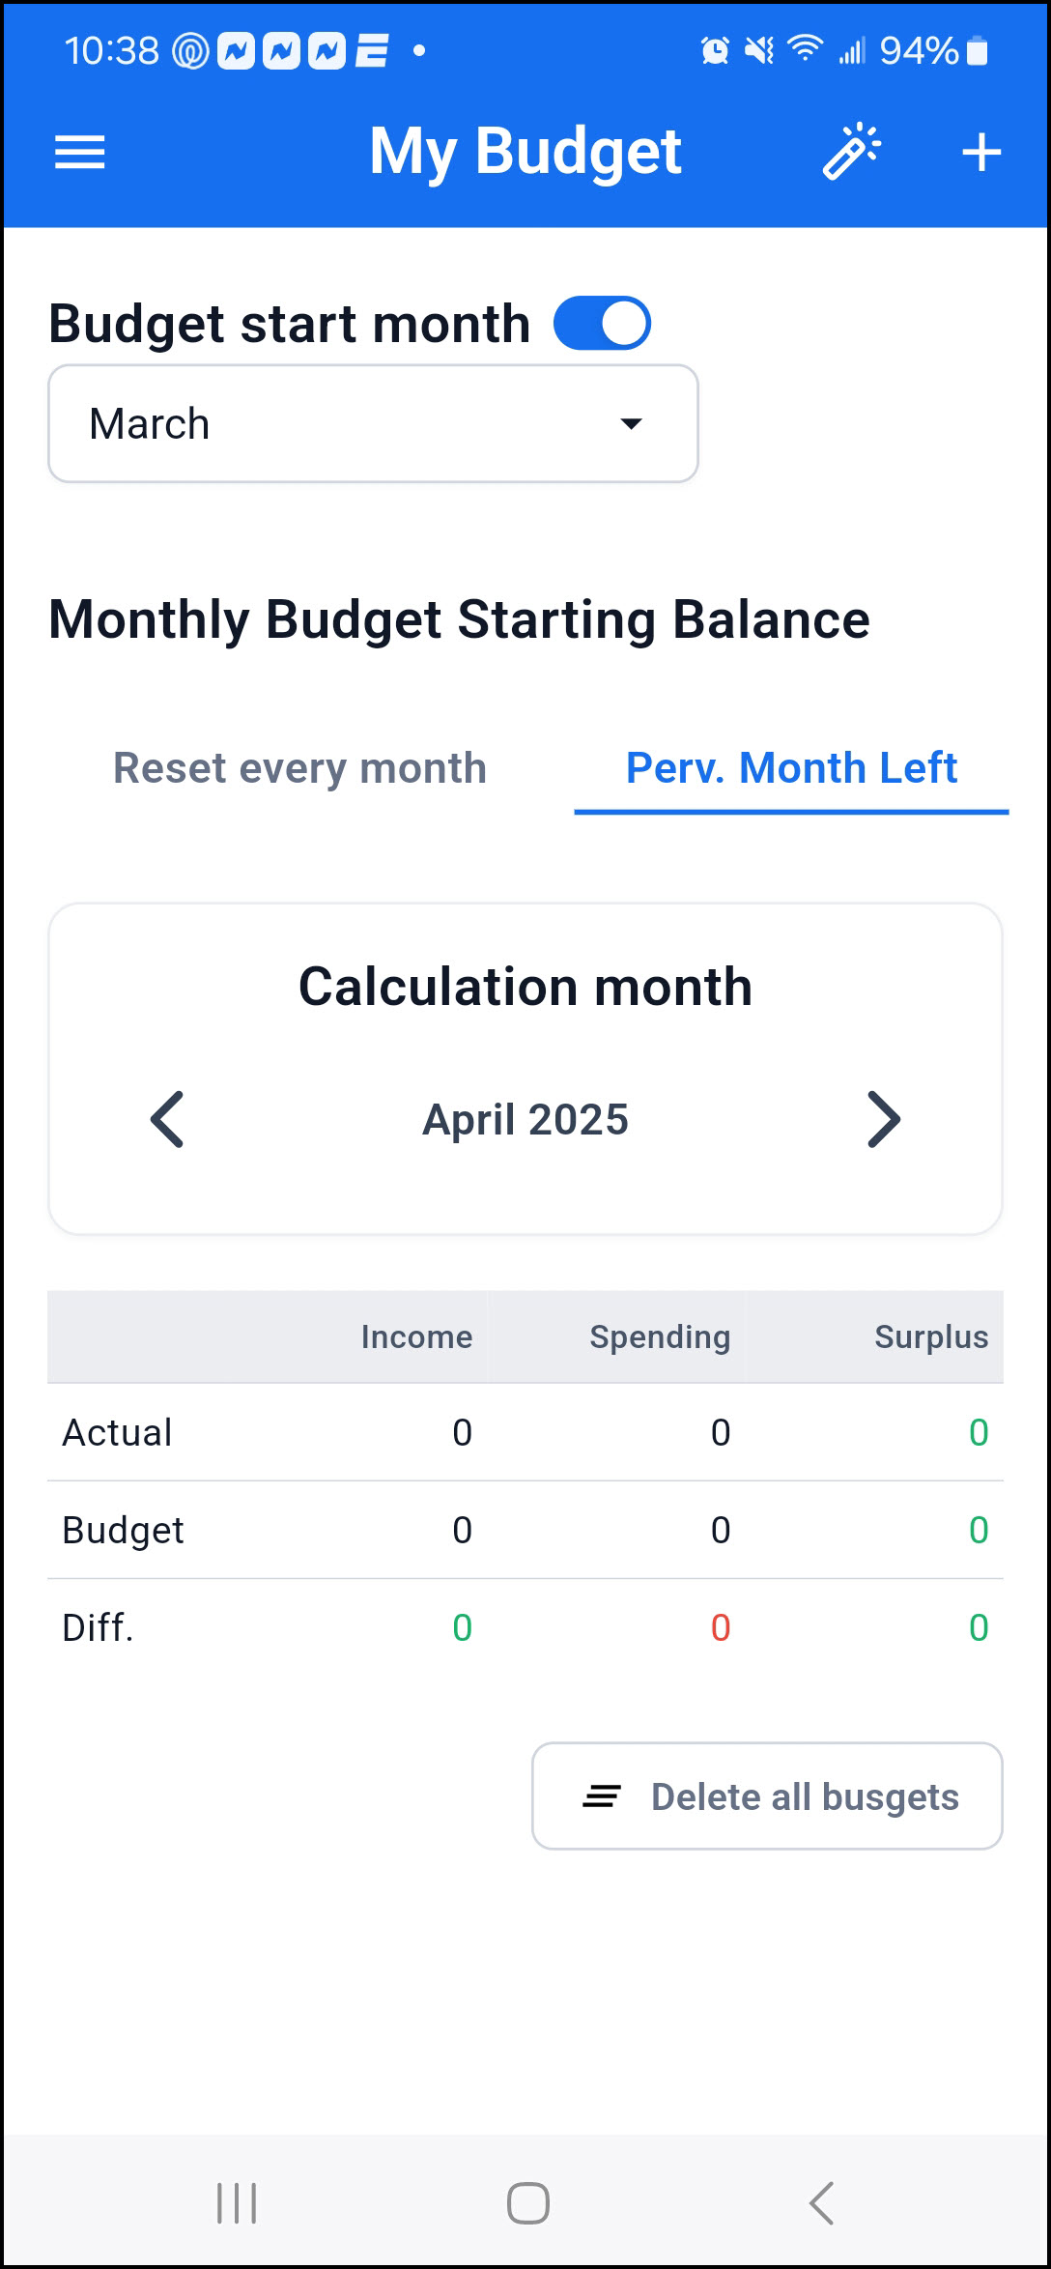Open recent apps navigation button

click(x=237, y=2203)
